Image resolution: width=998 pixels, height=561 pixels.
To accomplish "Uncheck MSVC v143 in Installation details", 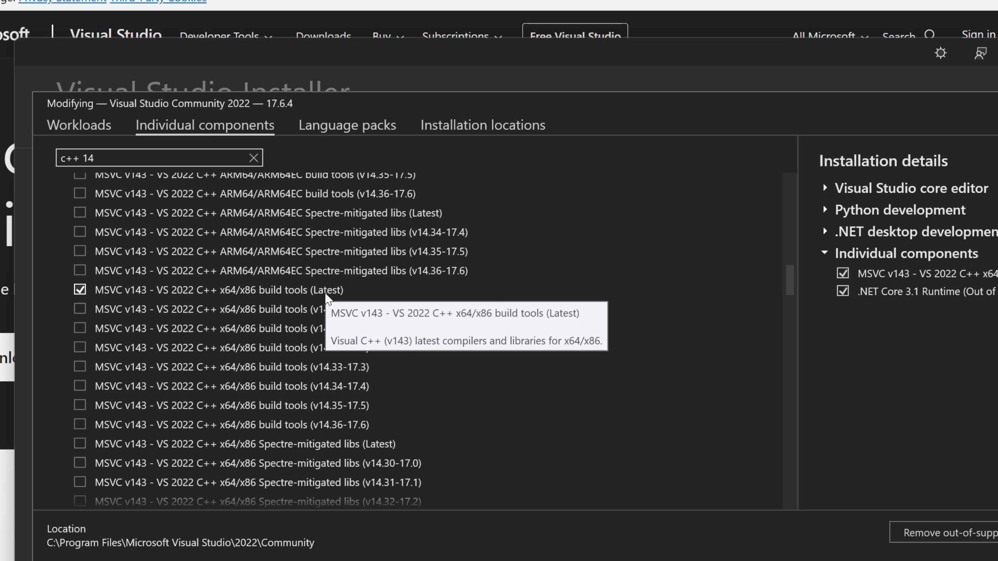I will 843,273.
